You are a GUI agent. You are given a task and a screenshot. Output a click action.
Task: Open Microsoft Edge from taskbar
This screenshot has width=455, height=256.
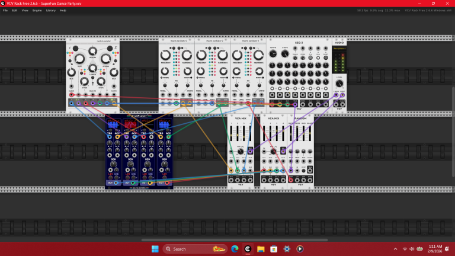click(x=235, y=249)
